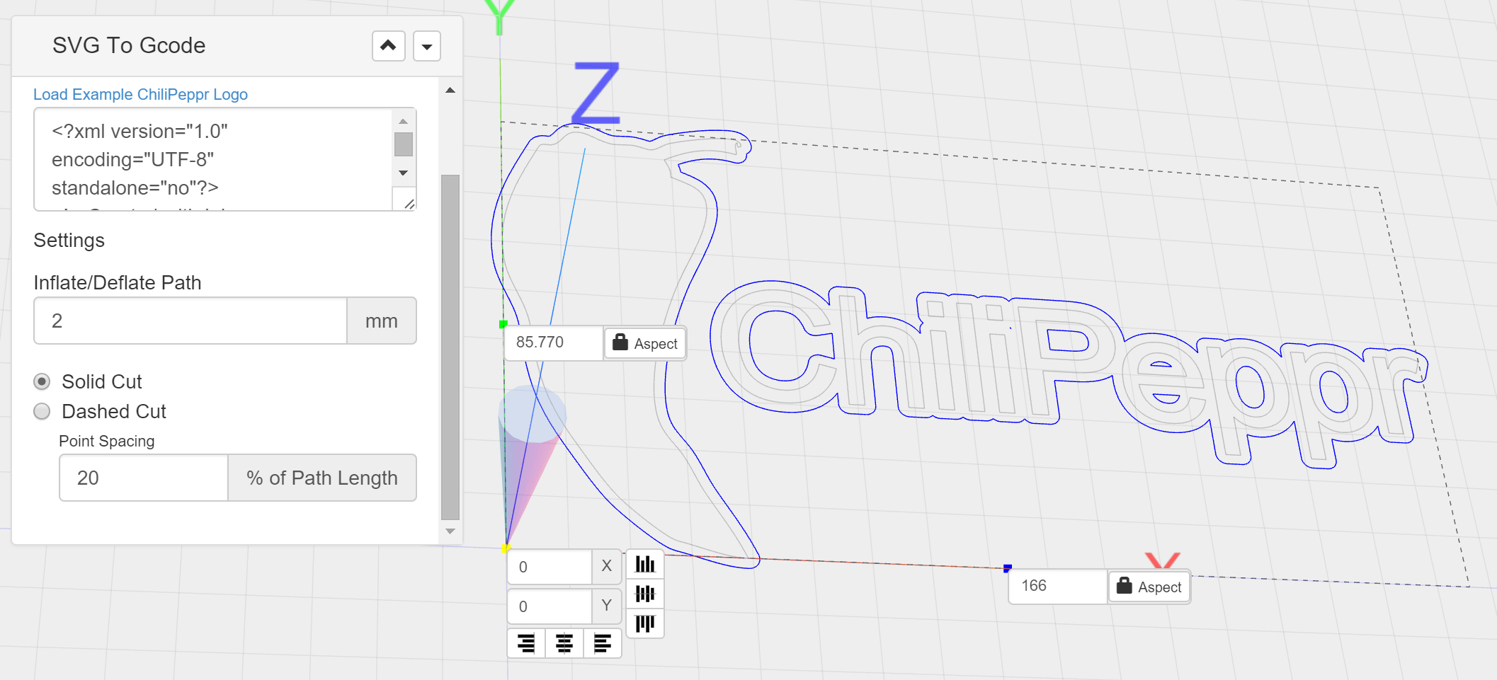Screen dimensions: 1497x680
Task: Choose the Dashed Cut radio option
Action: click(x=42, y=412)
